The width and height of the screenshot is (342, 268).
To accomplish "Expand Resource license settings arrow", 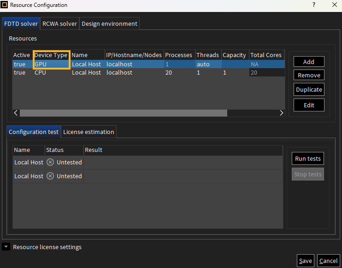I will coord(6,247).
